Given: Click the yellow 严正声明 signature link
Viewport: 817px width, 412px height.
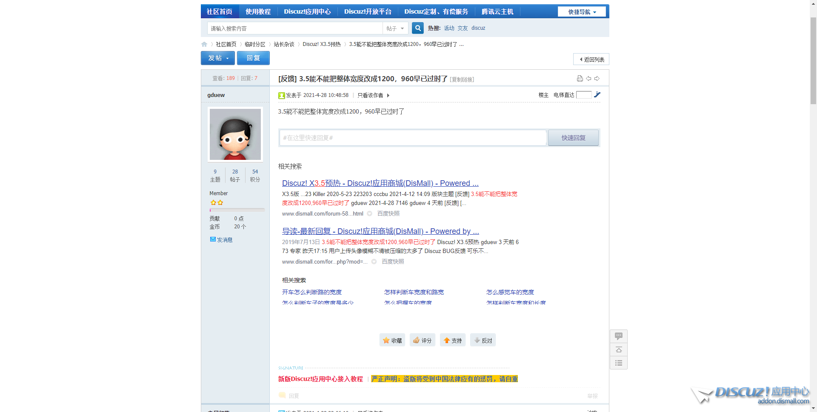Looking at the screenshot, I should [x=444, y=379].
